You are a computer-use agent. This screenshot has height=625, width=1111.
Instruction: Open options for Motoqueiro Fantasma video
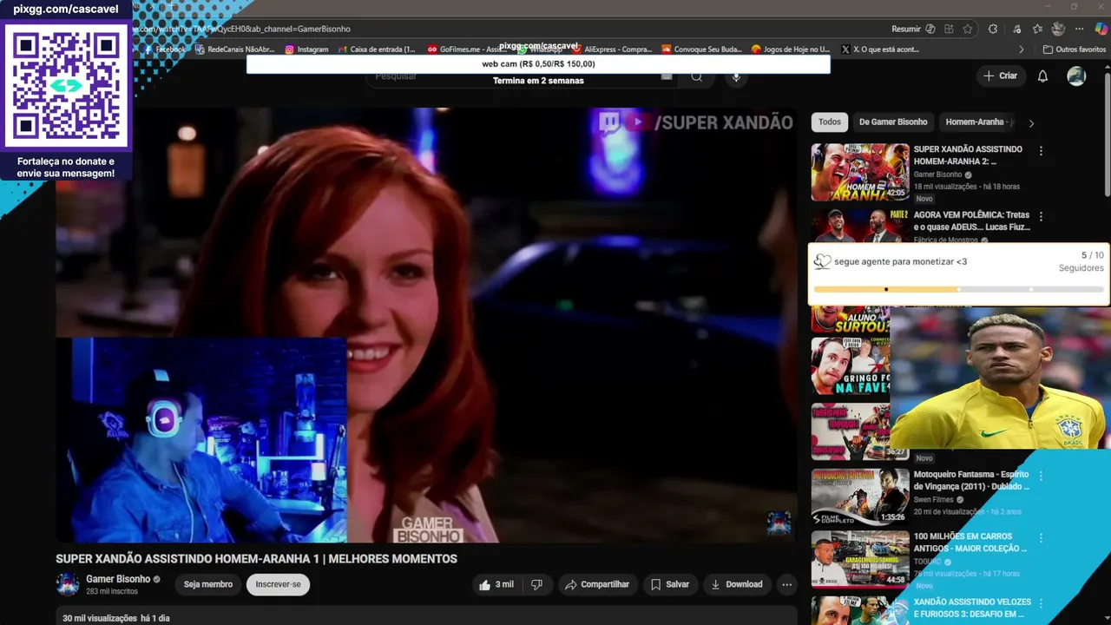coord(1041,476)
